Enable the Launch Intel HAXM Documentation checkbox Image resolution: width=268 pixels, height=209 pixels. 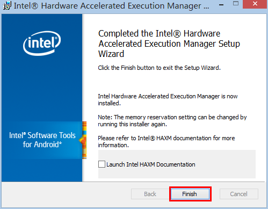102,164
